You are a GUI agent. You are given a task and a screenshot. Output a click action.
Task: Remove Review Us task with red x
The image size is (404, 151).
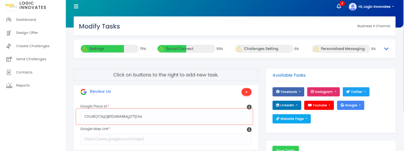click(246, 92)
